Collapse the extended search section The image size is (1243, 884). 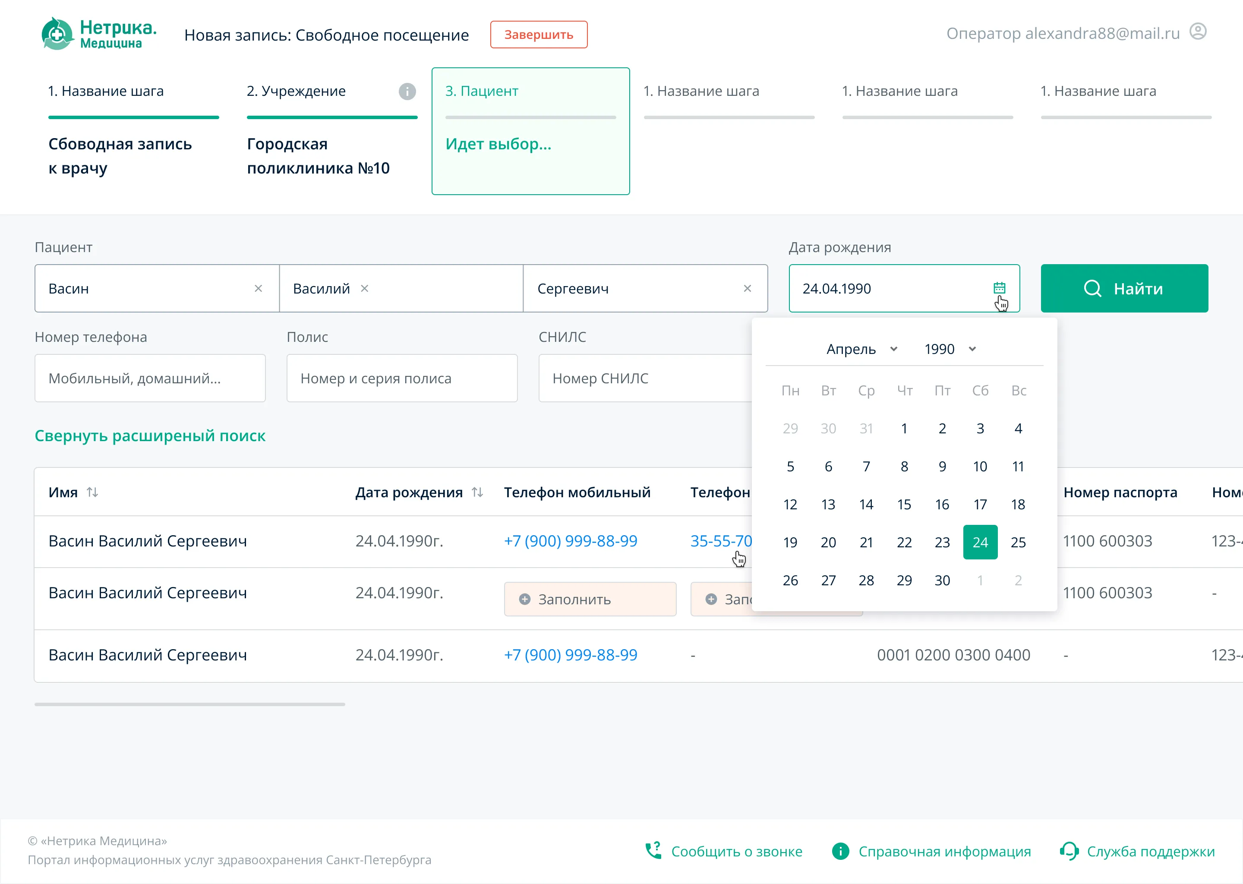tap(150, 436)
